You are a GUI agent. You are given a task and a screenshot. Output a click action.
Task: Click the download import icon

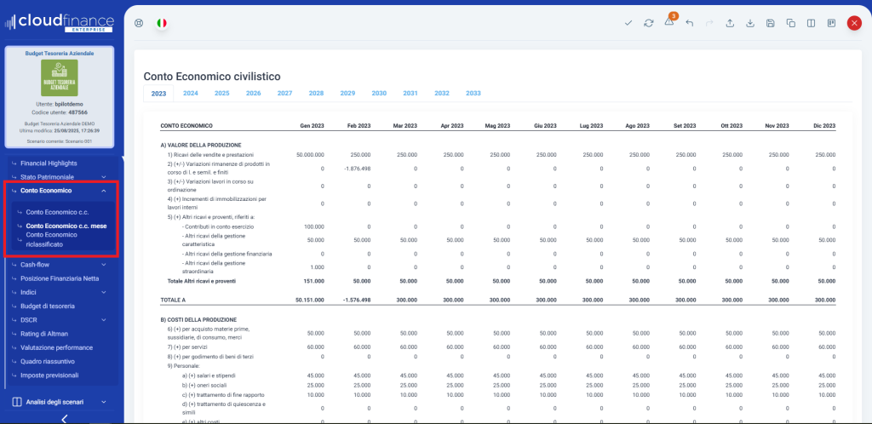[x=750, y=23]
